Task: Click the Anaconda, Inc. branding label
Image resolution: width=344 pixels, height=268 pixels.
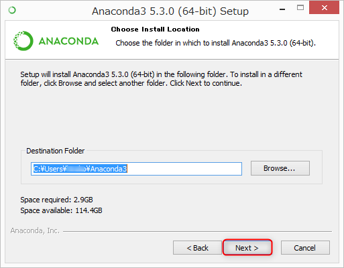Action: [x=35, y=230]
